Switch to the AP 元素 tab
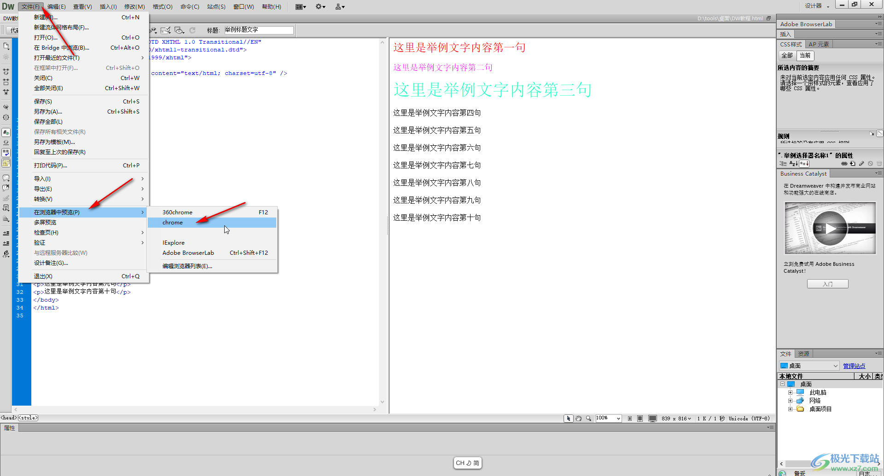The height and width of the screenshot is (476, 884). [819, 45]
